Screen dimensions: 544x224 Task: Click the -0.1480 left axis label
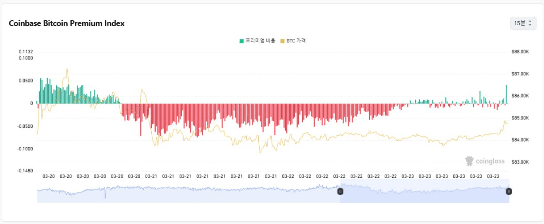click(25, 171)
